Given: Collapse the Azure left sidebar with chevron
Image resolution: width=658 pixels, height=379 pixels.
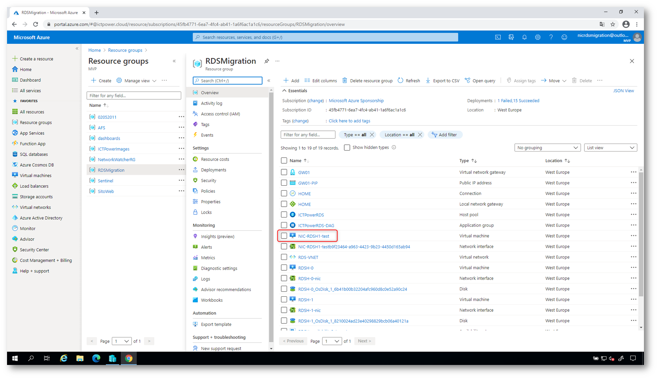Looking at the screenshot, I should (77, 49).
